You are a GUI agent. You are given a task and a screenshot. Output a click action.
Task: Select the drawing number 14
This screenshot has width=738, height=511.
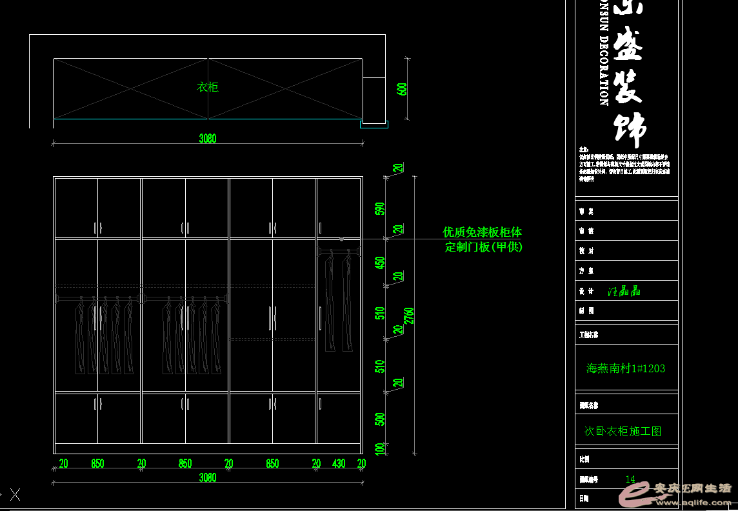pos(630,479)
